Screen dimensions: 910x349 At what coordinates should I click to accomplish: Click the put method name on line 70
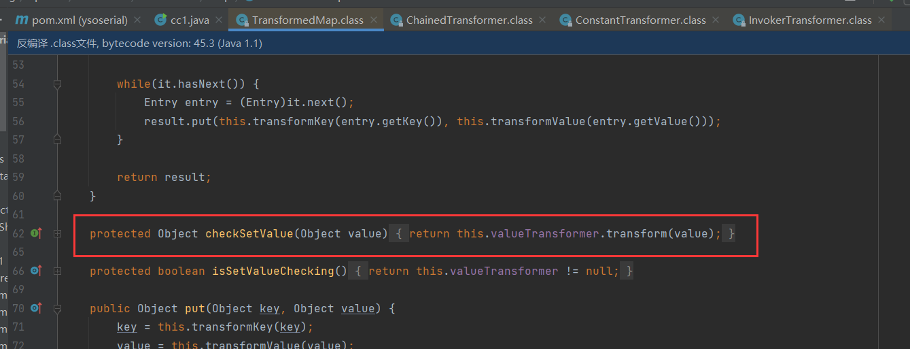coord(194,308)
